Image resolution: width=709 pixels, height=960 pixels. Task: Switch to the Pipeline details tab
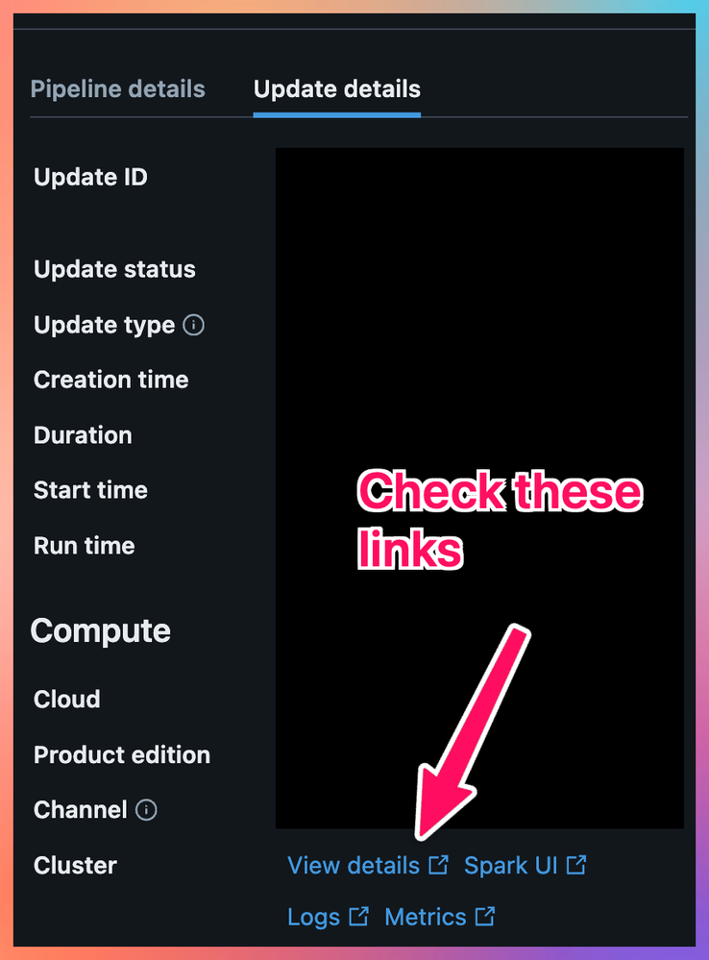coord(117,89)
